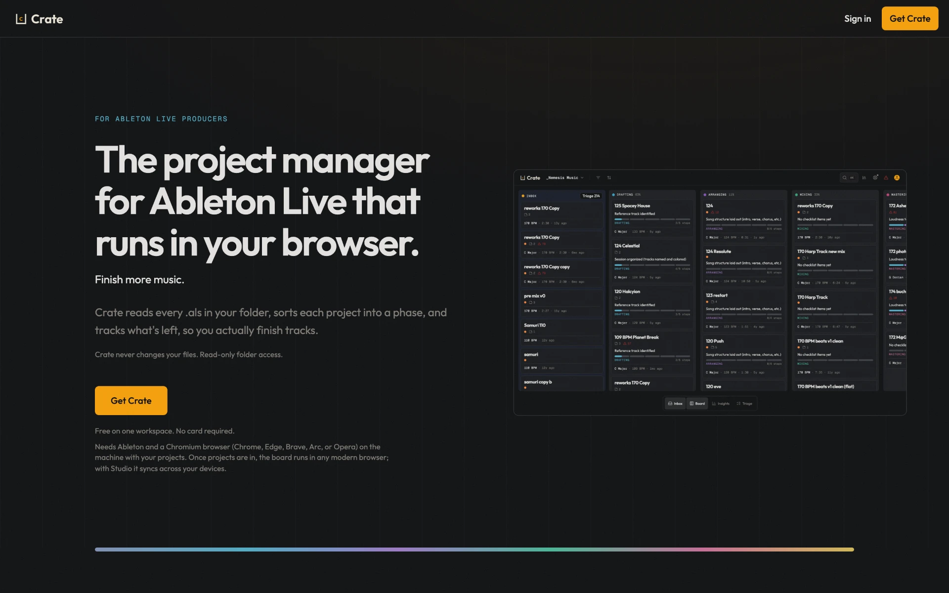Open the library icon next to search
The height and width of the screenshot is (593, 949).
point(864,178)
